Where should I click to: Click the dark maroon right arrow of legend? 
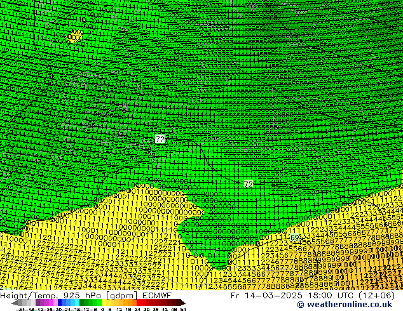[183, 303]
